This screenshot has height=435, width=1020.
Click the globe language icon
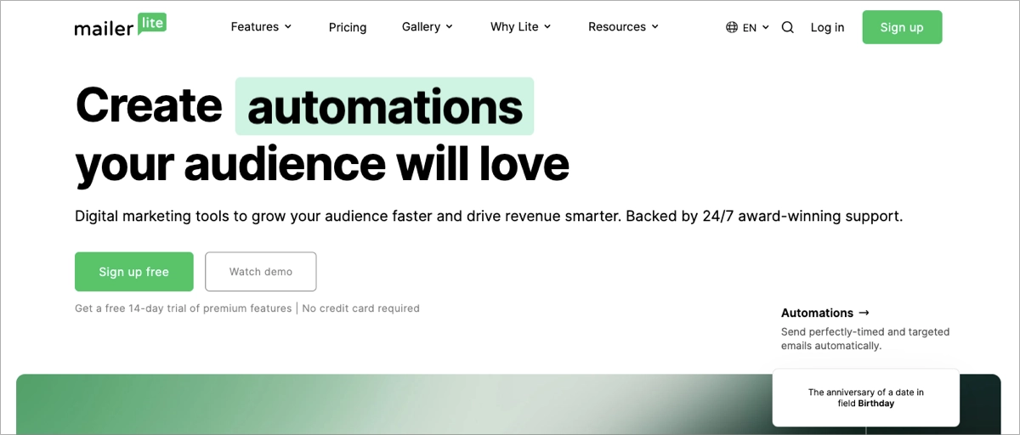732,27
